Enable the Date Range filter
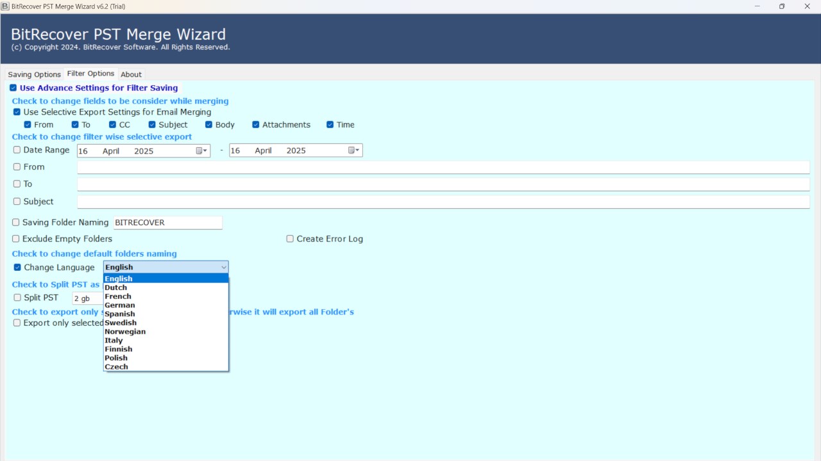The image size is (821, 461). [x=17, y=150]
